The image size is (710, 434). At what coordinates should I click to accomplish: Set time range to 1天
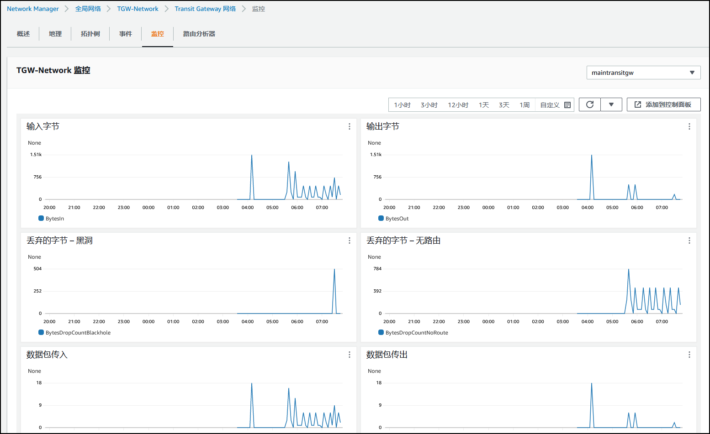(484, 105)
